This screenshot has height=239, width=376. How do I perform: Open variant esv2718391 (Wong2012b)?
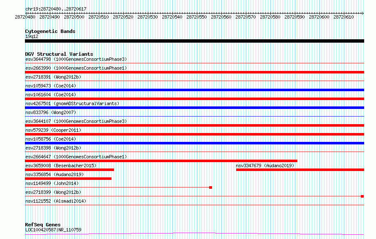53,77
